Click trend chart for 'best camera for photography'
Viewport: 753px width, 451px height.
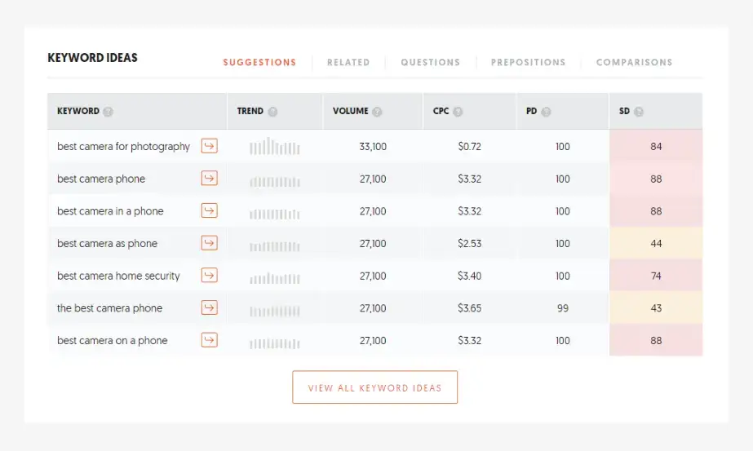[275, 147]
